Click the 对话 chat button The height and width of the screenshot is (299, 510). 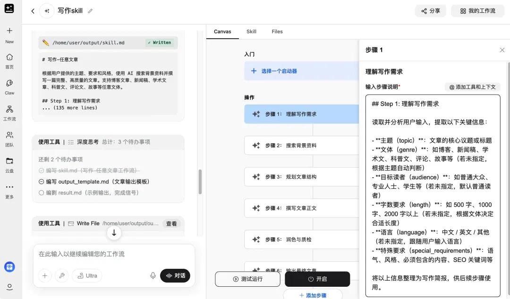tap(175, 275)
